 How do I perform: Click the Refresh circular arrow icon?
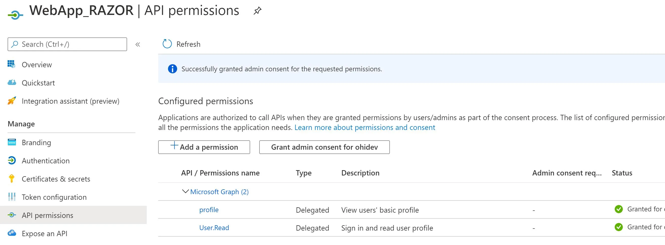[x=167, y=44]
